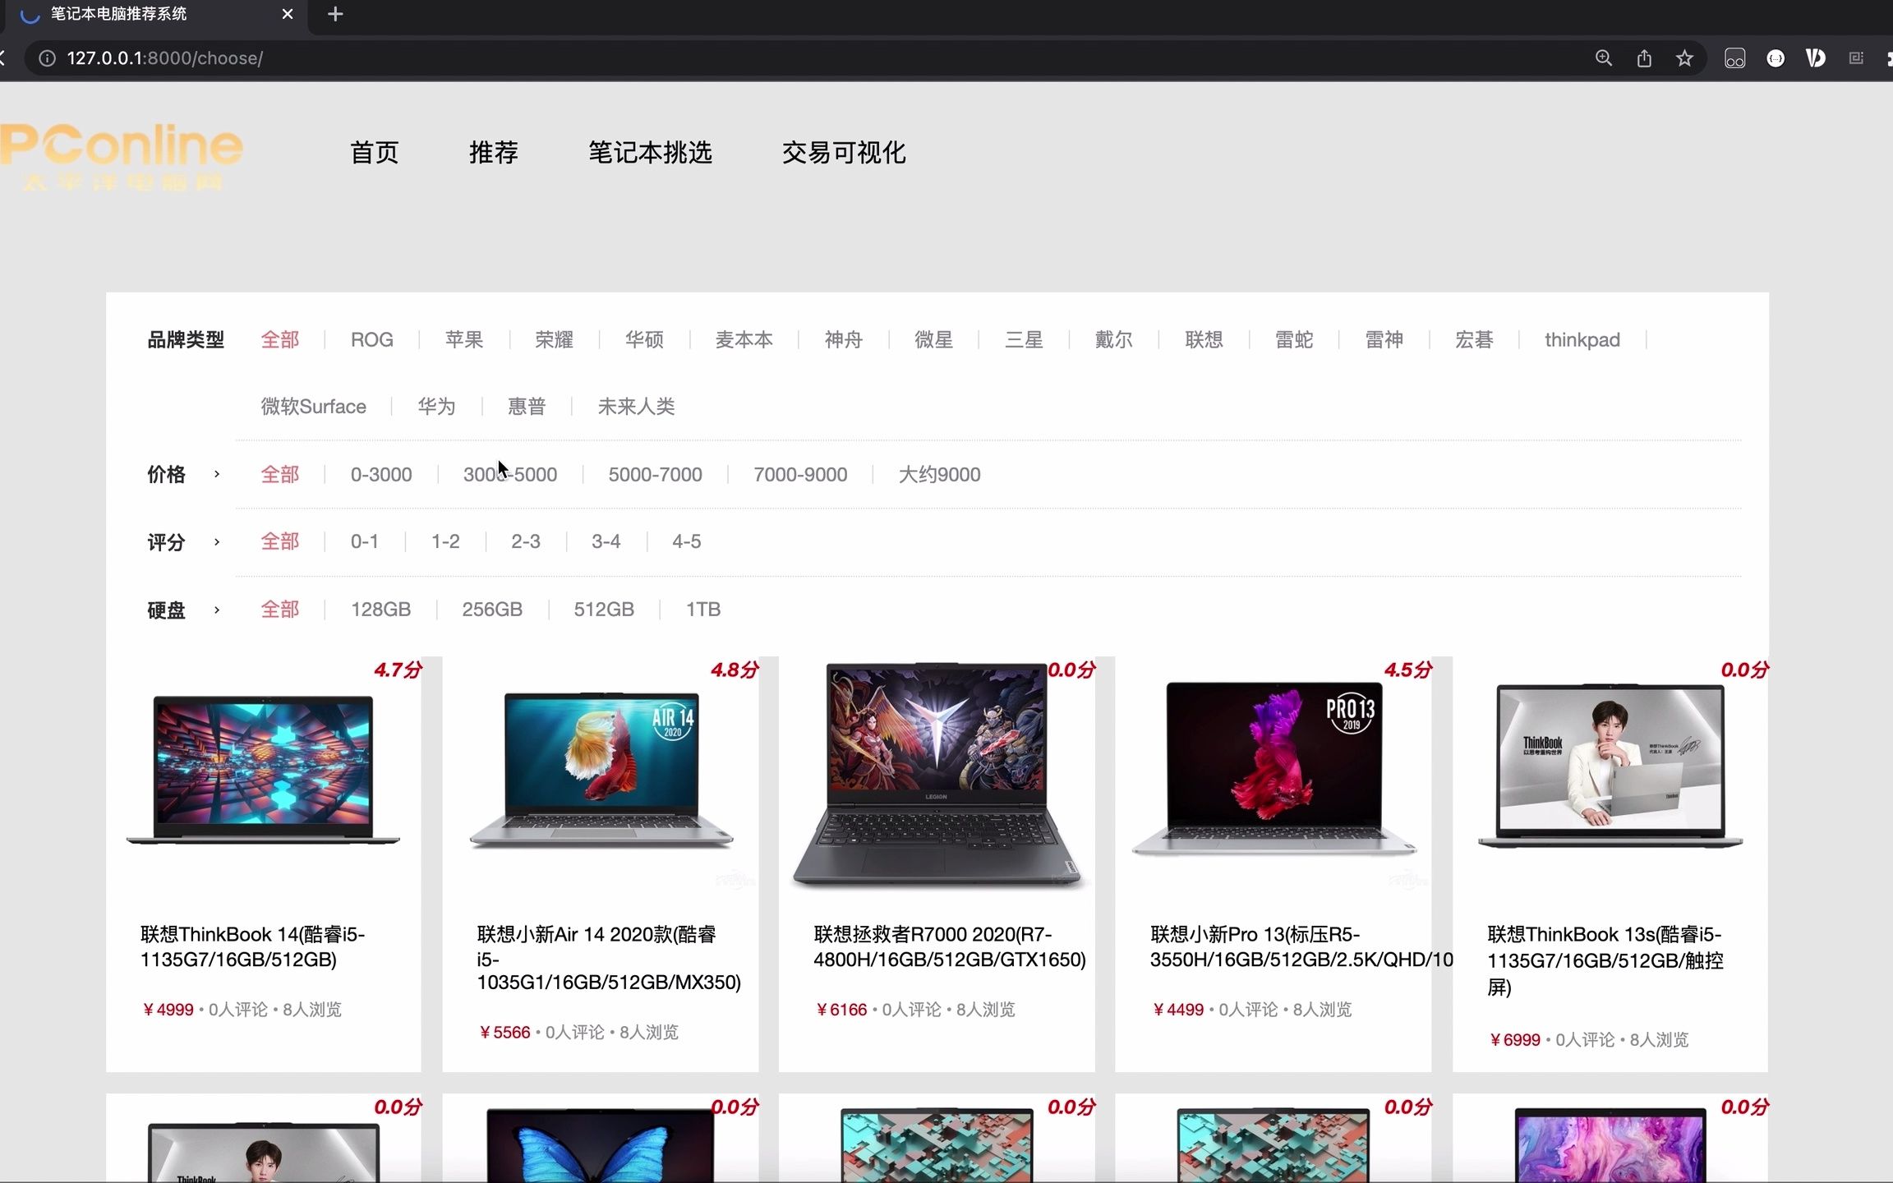This screenshot has width=1893, height=1183.
Task: Filter by 三星 brand
Action: point(1024,340)
